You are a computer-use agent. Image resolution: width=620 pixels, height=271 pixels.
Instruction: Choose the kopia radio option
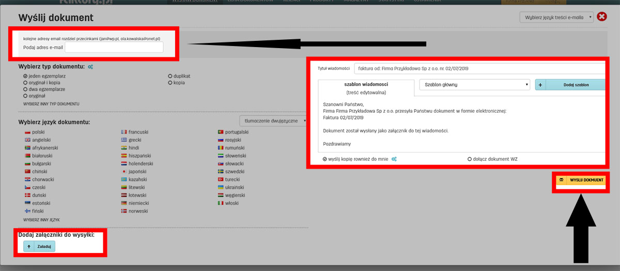170,82
